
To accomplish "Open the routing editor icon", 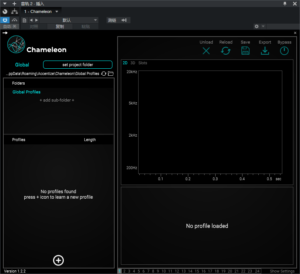I will (14, 11).
